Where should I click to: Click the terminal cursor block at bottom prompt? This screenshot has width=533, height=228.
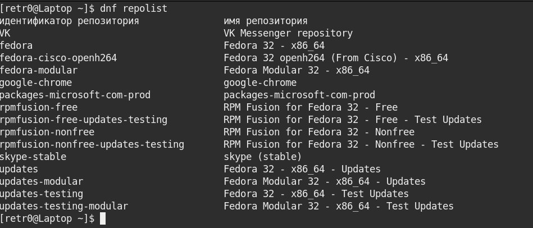click(x=103, y=218)
